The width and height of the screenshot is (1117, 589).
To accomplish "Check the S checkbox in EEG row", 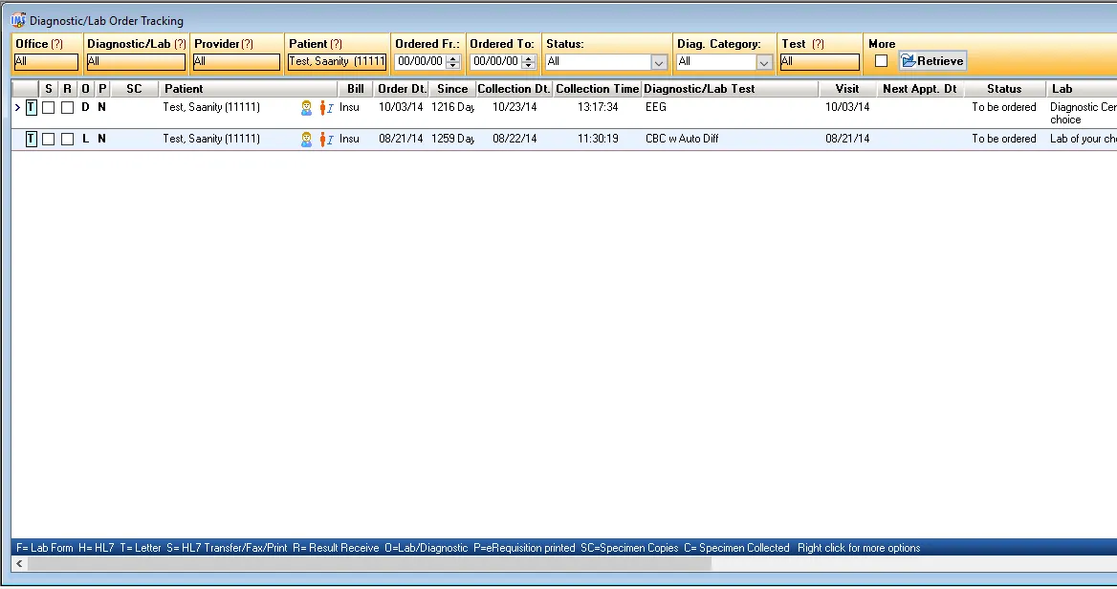I will click(49, 108).
